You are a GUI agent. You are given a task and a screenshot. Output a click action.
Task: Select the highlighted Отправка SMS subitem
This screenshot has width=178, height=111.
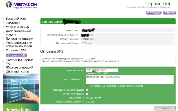tap(16, 55)
